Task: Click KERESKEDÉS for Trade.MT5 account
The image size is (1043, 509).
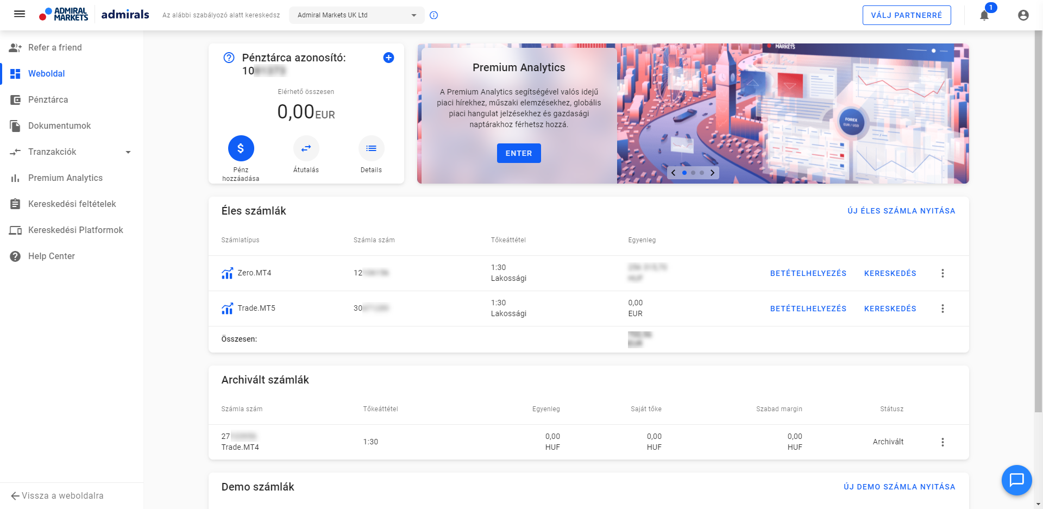Action: [890, 309]
